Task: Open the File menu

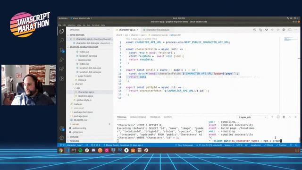Action: 59,25
